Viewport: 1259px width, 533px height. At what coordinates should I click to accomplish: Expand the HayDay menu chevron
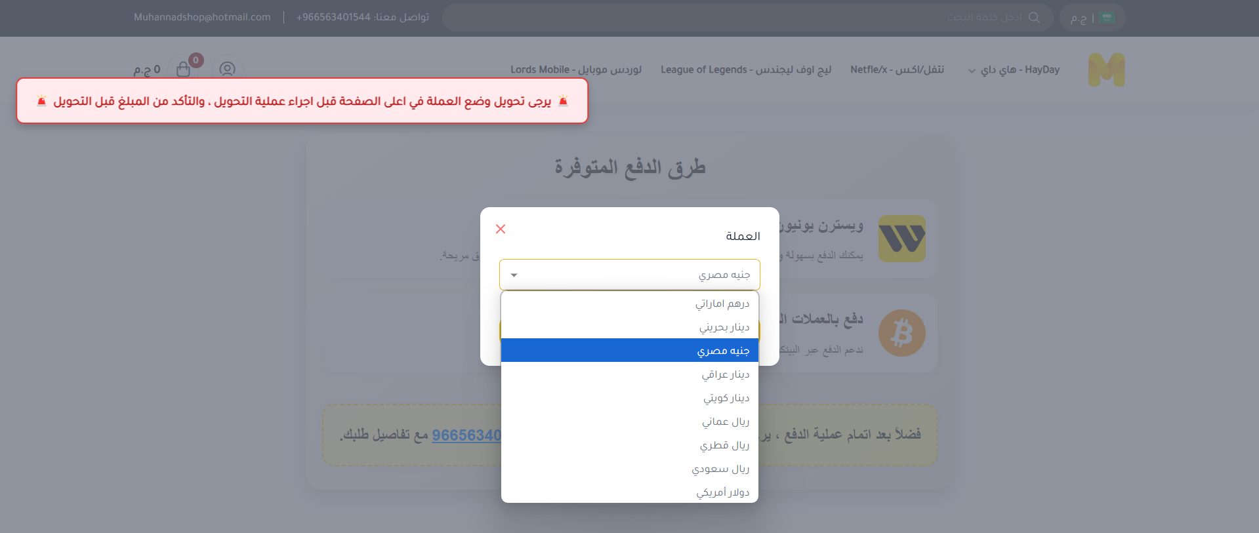pos(972,71)
